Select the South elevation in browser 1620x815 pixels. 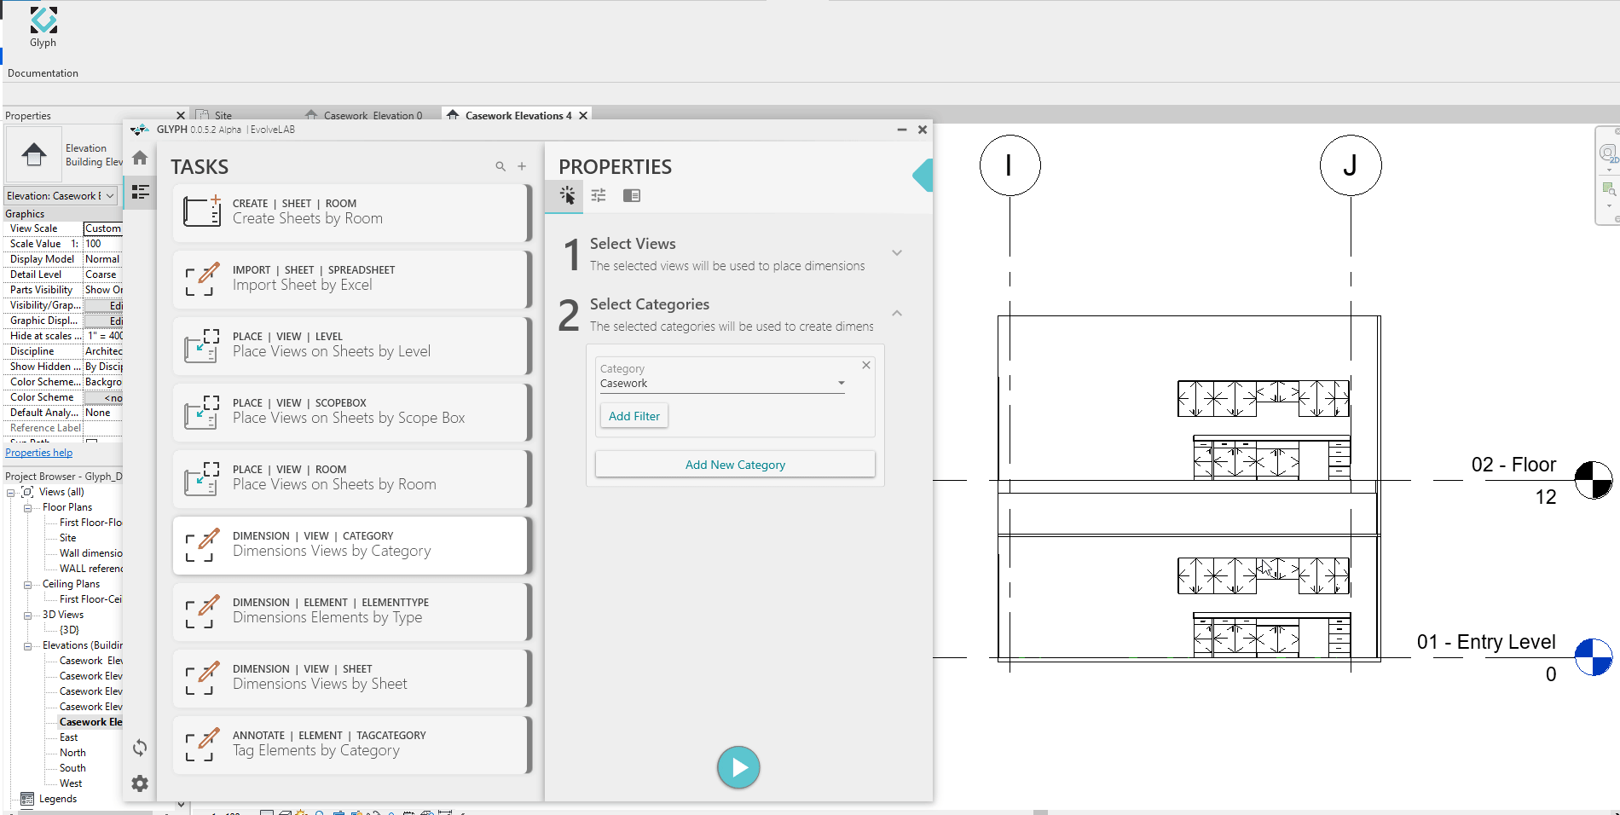[x=72, y=768]
